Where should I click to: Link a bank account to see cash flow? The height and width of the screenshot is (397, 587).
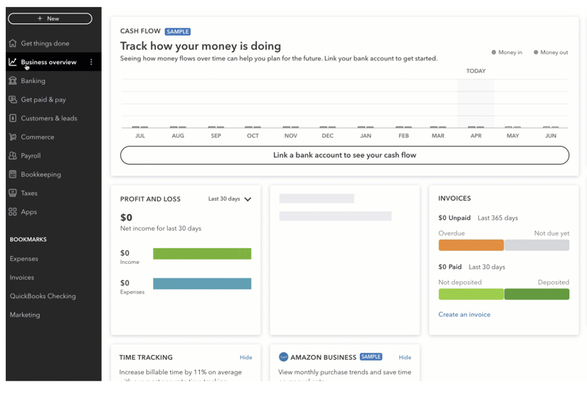pyautogui.click(x=344, y=155)
